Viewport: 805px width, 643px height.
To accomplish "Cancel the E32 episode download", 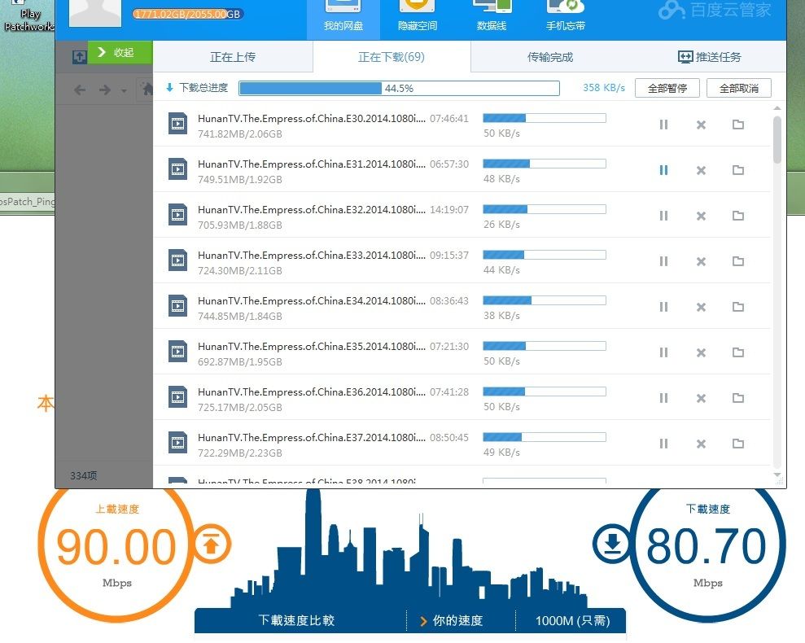I will click(x=701, y=216).
